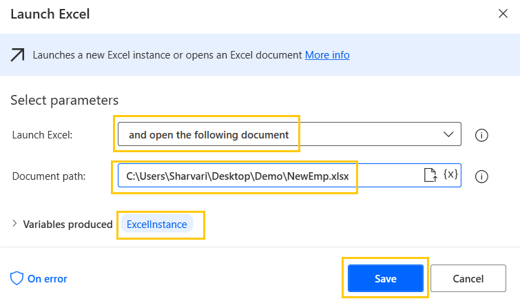Click the Launch Excel dialog title
The height and width of the screenshot is (301, 520).
coord(50,14)
